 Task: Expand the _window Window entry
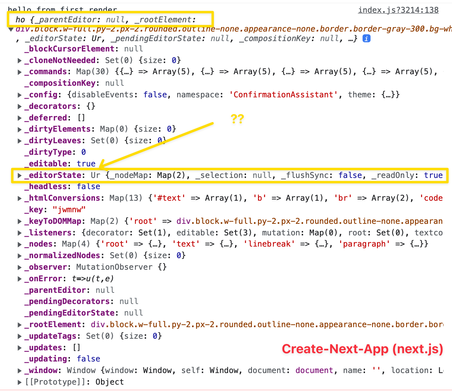[x=19, y=371]
